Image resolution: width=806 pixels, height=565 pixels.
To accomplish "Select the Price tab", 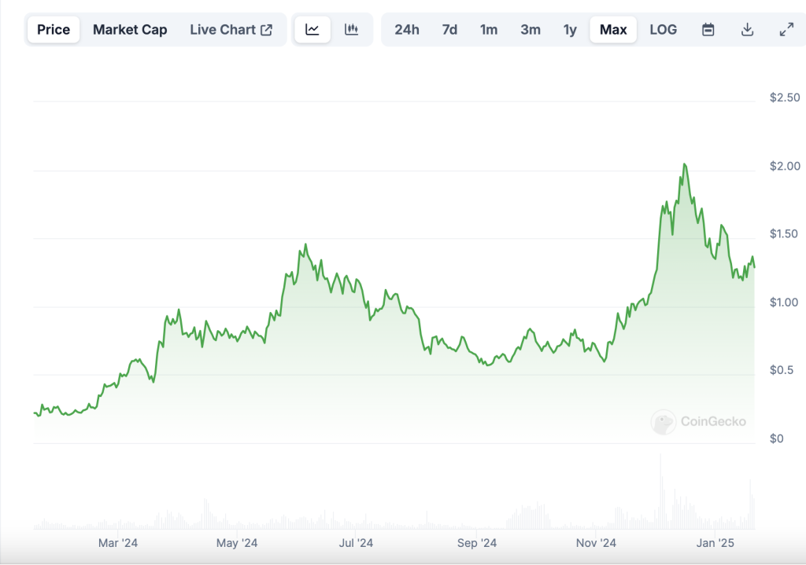I will pos(54,30).
